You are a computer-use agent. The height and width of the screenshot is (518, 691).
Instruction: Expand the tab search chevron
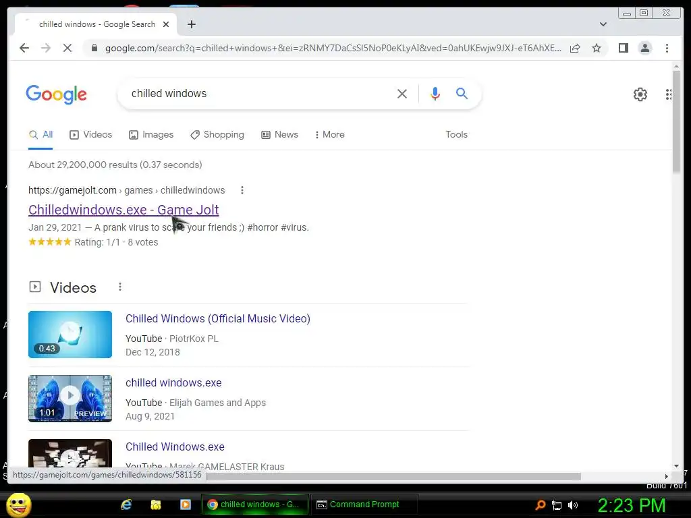click(603, 24)
